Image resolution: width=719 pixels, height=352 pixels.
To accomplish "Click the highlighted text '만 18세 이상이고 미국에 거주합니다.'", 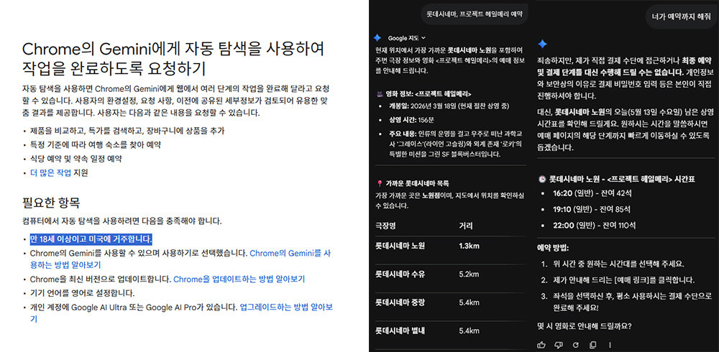I will click(x=91, y=238).
